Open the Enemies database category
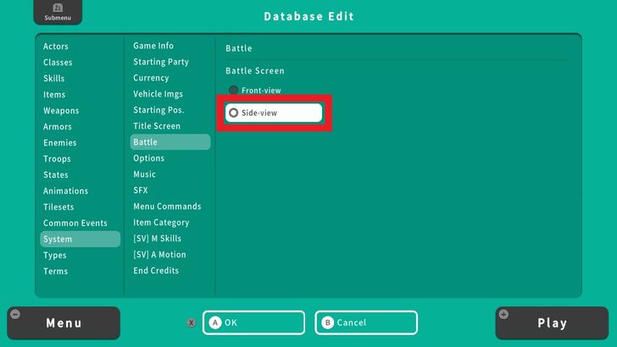Image resolution: width=617 pixels, height=347 pixels. (60, 143)
